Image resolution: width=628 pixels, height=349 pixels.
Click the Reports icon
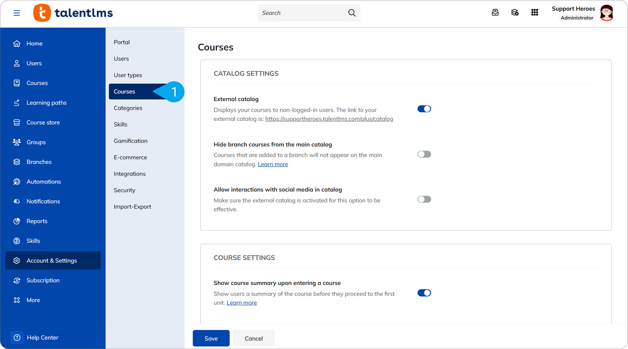click(17, 221)
